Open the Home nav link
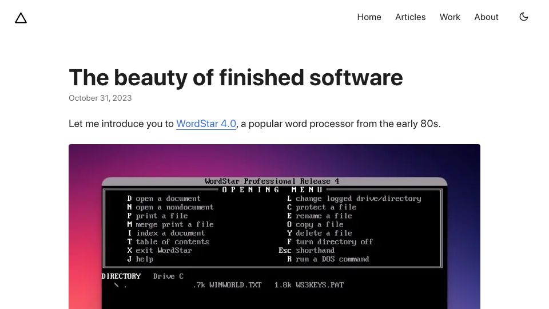Screen dimensions: 549x309 369,17
